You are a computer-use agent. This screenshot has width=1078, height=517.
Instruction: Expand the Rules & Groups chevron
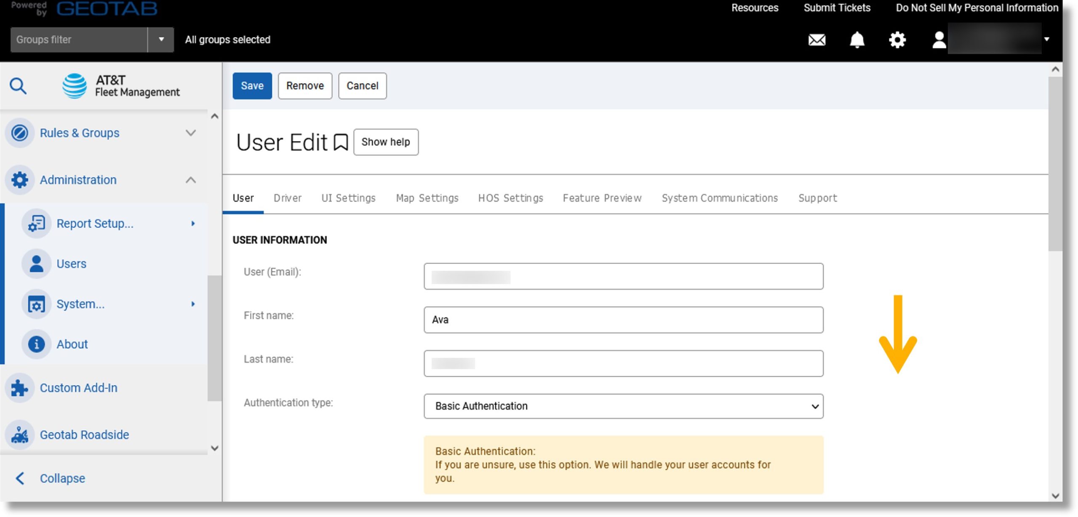point(191,133)
